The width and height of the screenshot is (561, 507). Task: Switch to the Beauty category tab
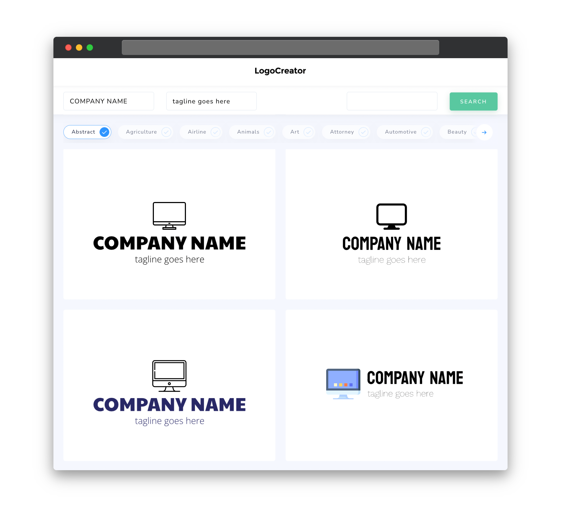click(x=457, y=132)
